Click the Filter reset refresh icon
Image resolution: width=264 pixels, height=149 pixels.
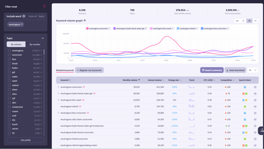coord(44,6)
